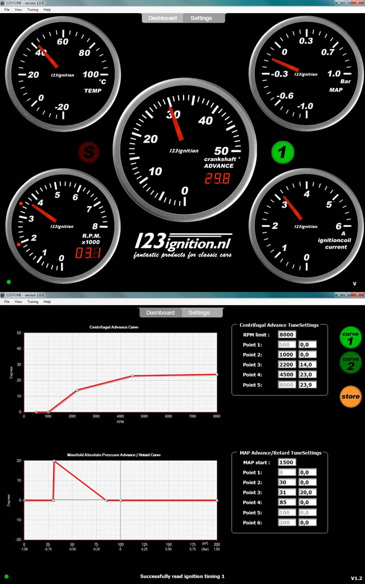Click MAP Point 1 degrees field

(307, 472)
